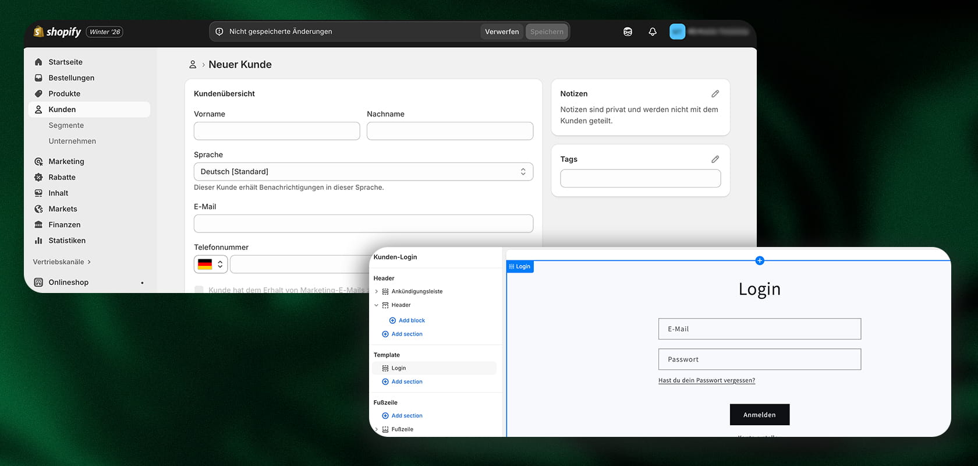
Task: Focus the E-Mail field in Login preview
Action: click(x=760, y=329)
